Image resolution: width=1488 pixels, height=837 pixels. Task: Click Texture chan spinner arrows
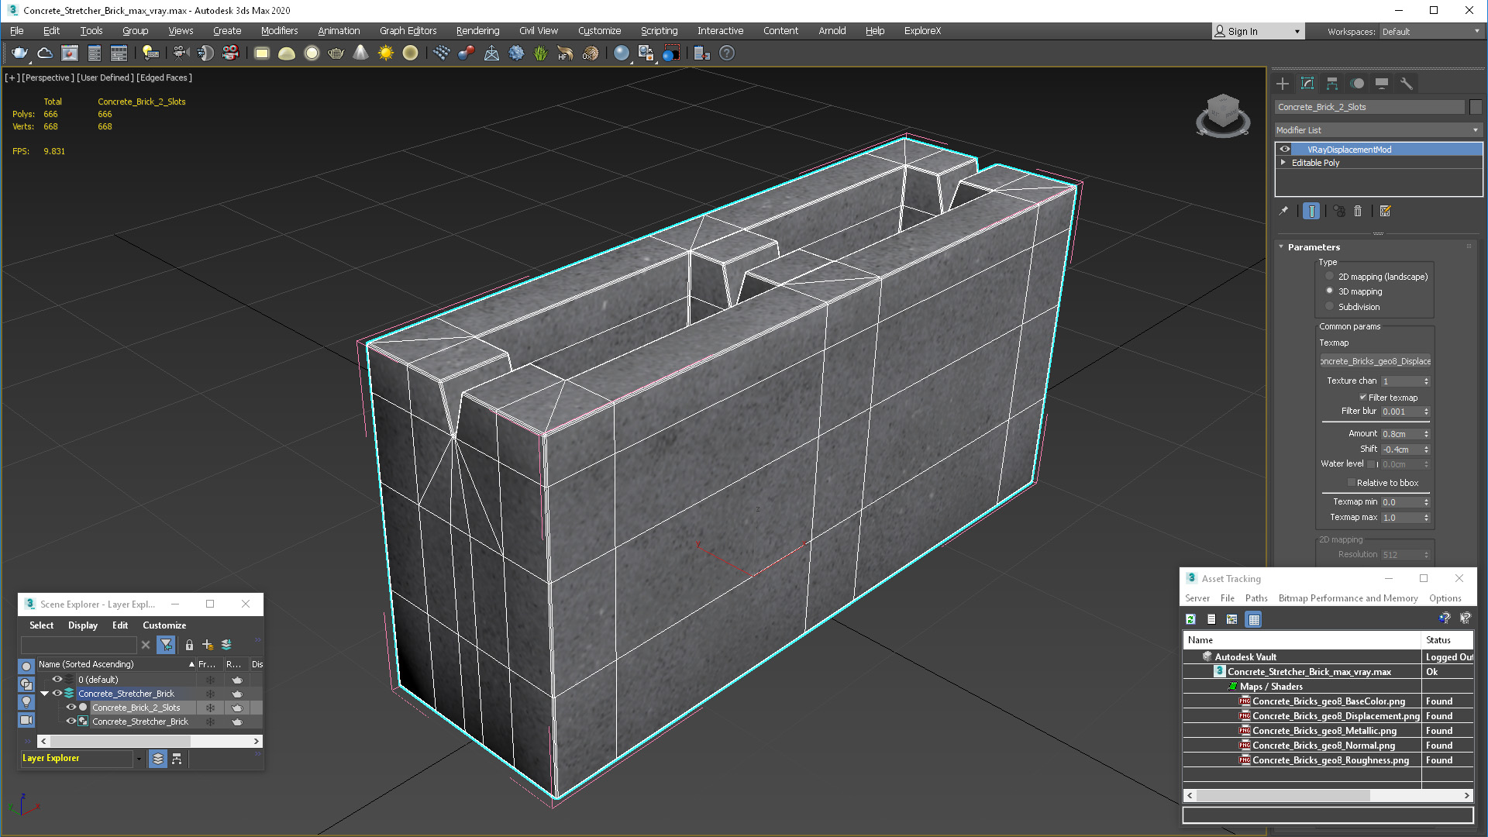(x=1426, y=381)
